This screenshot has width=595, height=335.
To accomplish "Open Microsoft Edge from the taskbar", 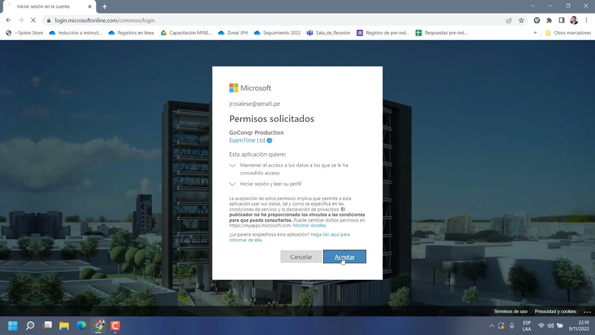I will point(81,326).
